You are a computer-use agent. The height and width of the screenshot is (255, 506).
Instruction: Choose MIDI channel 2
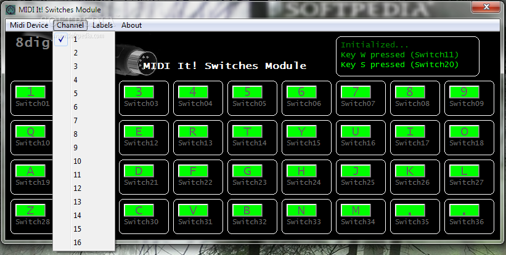pos(84,53)
